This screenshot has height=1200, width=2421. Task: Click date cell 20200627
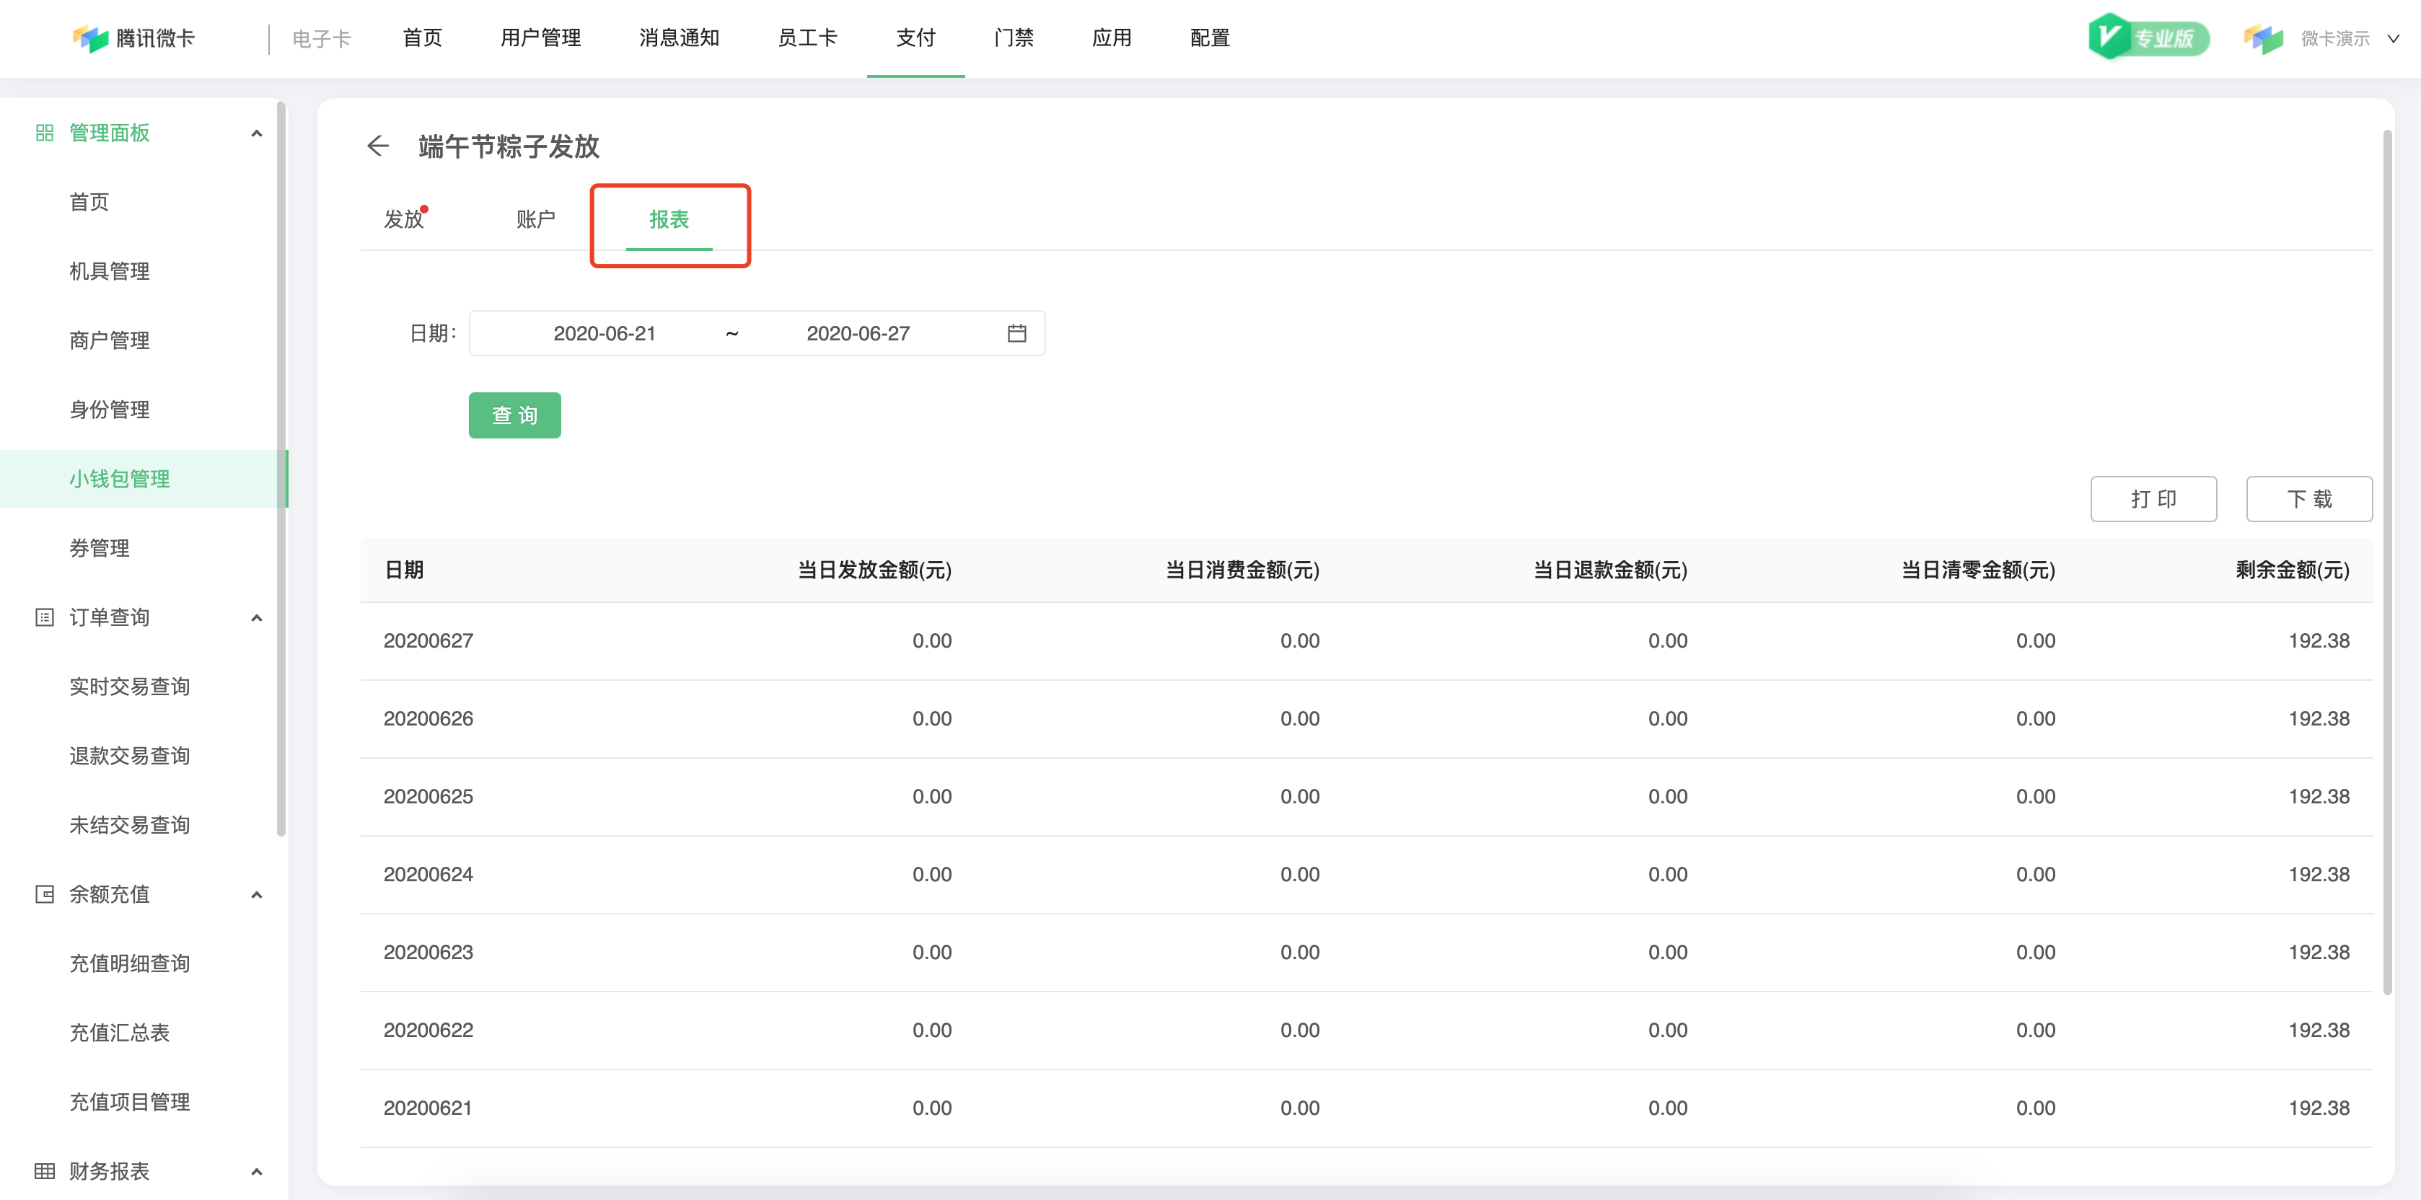[429, 641]
